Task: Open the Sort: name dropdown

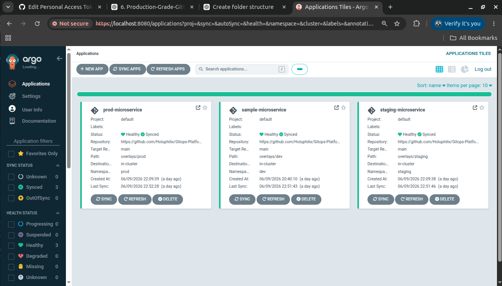Action: (431, 86)
